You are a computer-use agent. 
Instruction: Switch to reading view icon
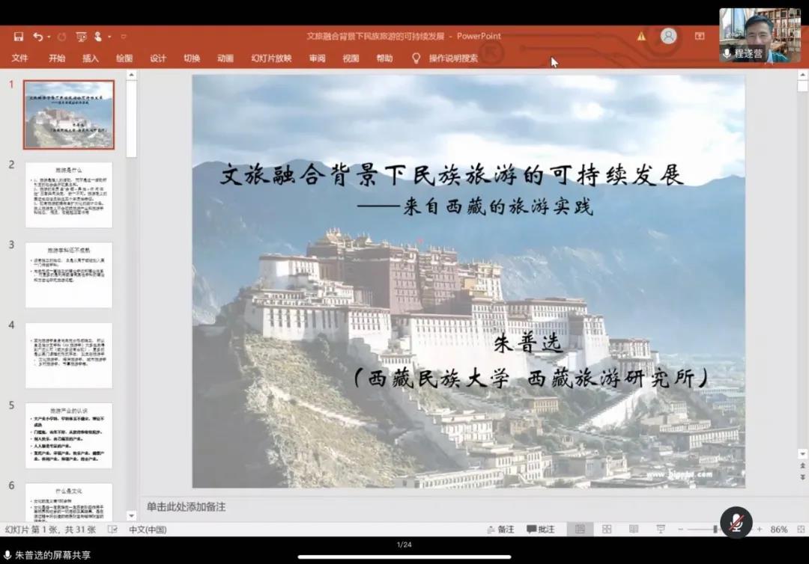point(634,530)
